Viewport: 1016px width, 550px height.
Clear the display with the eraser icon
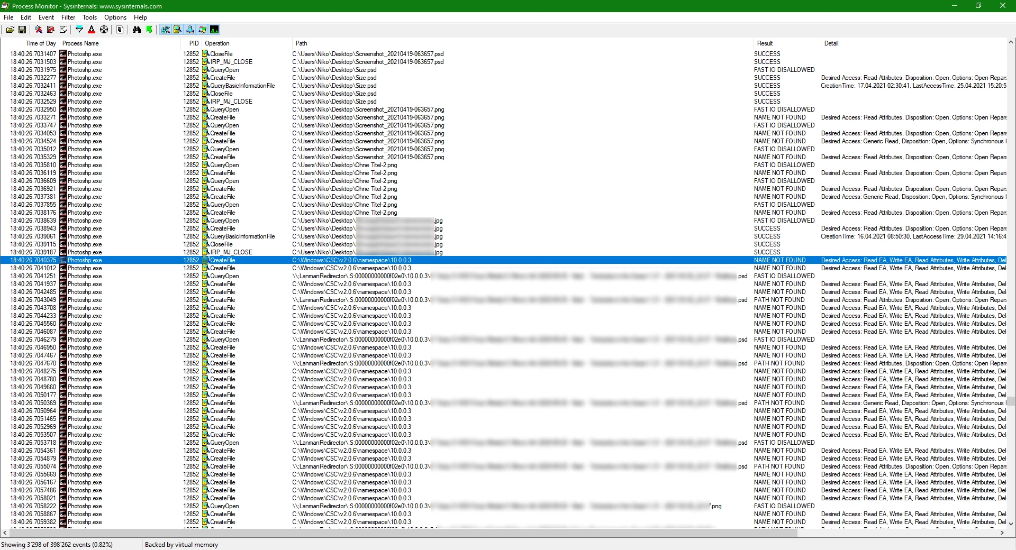63,30
